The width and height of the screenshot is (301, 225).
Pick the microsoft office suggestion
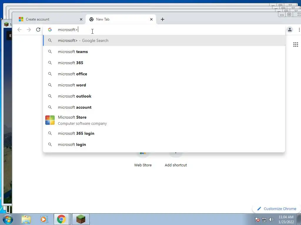pyautogui.click(x=164, y=74)
